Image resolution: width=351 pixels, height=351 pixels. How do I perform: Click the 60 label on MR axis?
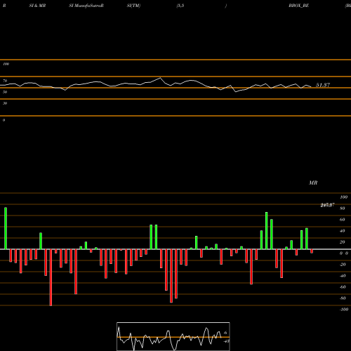(x=342, y=220)
